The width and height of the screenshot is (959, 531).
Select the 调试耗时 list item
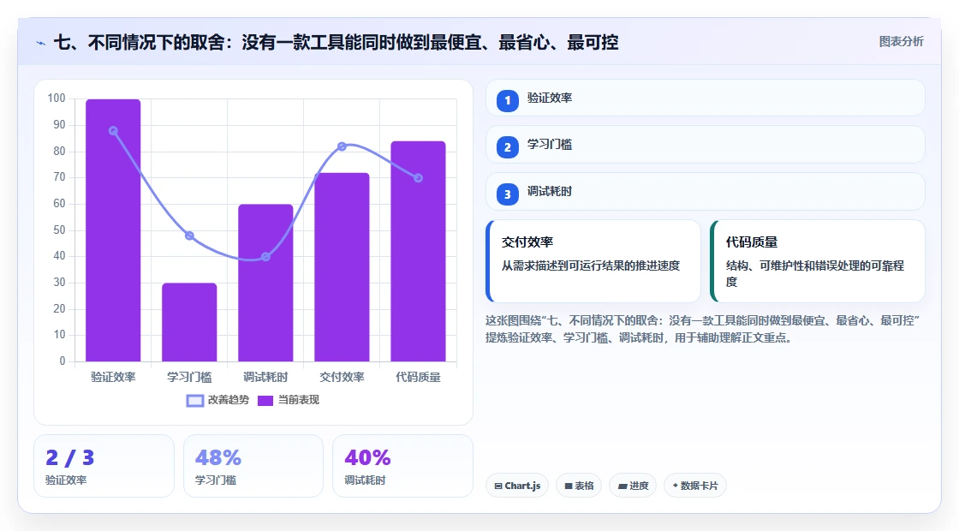pos(706,192)
